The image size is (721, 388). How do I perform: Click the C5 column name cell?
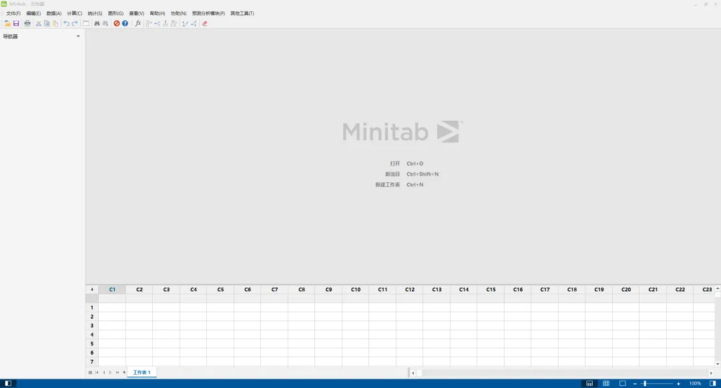pos(221,299)
